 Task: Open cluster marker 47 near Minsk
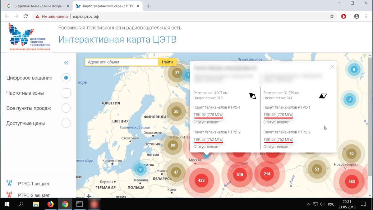[176, 172]
